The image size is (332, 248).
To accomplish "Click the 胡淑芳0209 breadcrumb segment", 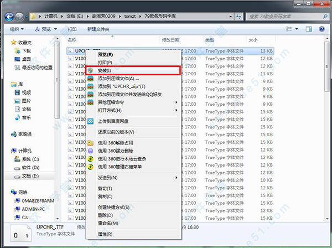I will pos(103,16).
